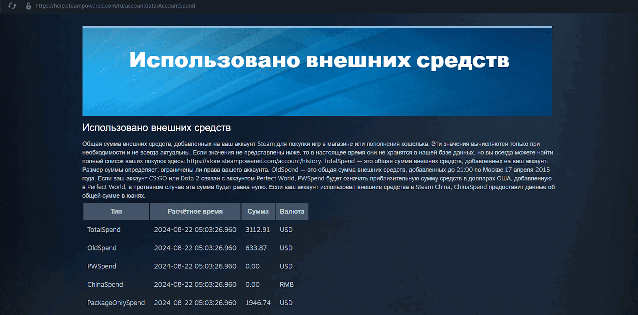The image size is (638, 315).
Task: Click the PWSpend amount 0.00
Action: [x=252, y=266]
